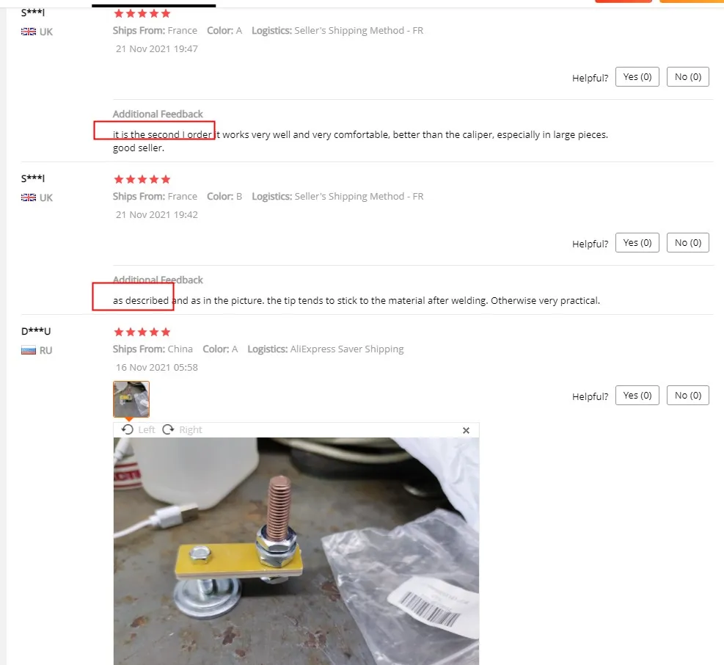This screenshot has width=724, height=665.
Task: Click the 'Left' rotate label
Action: tap(147, 430)
